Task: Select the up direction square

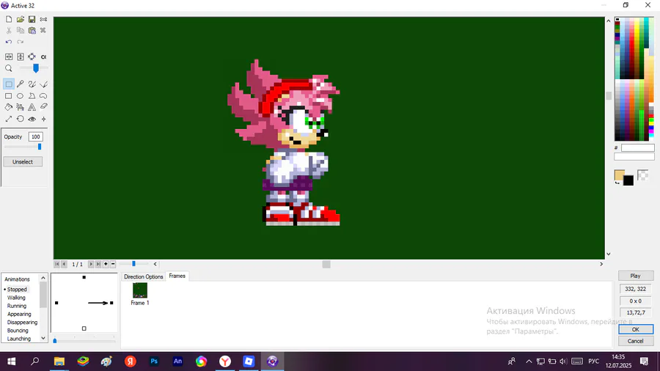Action: click(x=84, y=277)
